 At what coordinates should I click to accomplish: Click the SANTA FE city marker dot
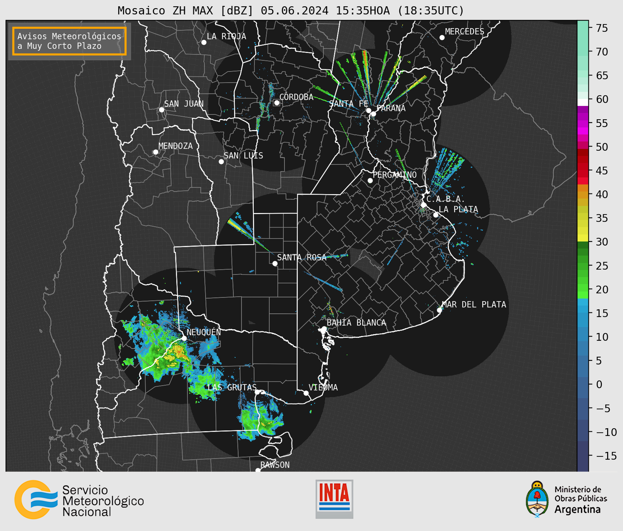[369, 110]
